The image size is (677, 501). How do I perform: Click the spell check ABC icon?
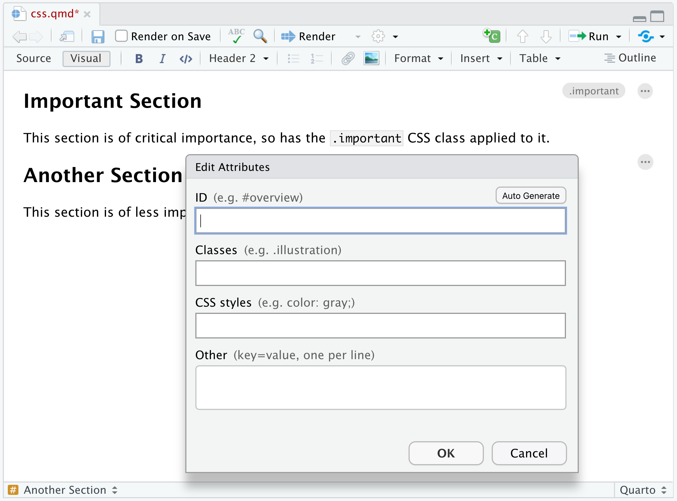[x=236, y=36]
